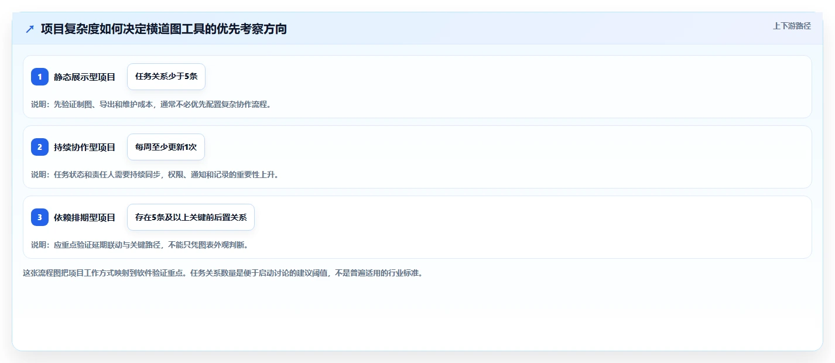Click the footer text starting 这张流程图把项目工作方式
This screenshot has height=363, width=835.
[223, 273]
